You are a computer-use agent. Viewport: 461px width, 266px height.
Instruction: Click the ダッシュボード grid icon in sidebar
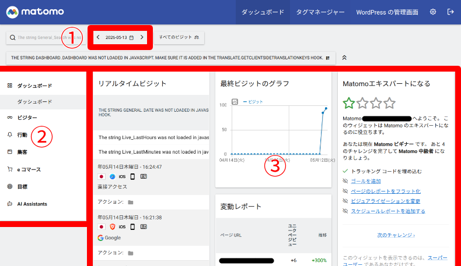[x=10, y=86]
